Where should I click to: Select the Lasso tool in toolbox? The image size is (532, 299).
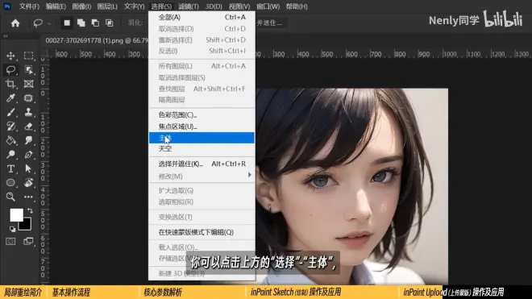10,69
